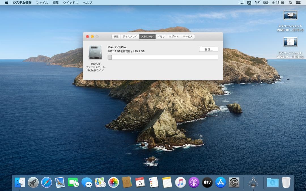
Task: Launch the Mail app
Action: pos(59,183)
